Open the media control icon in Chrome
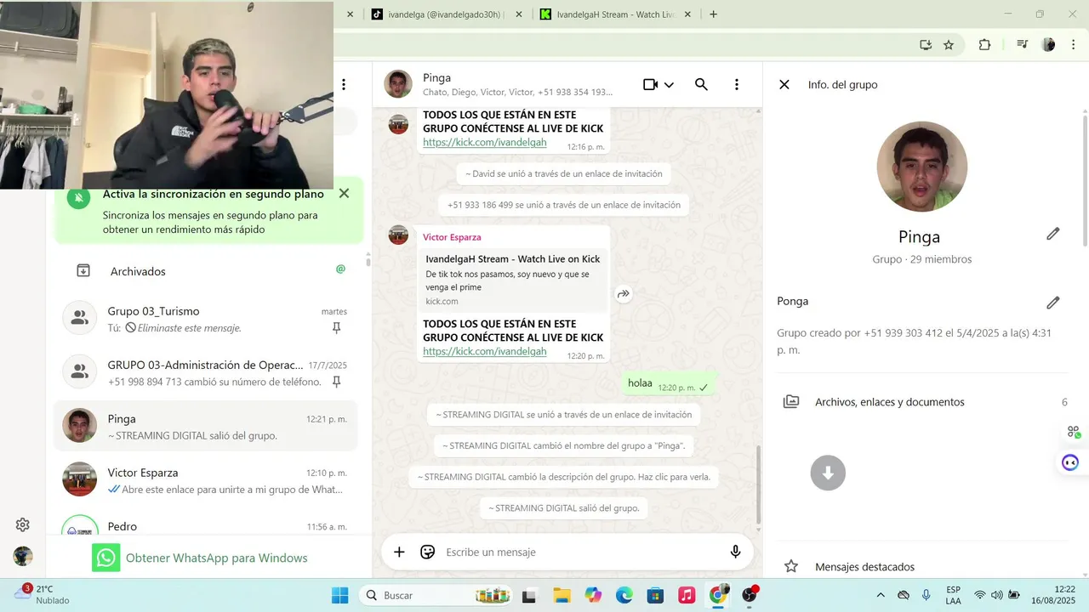 click(x=1022, y=45)
